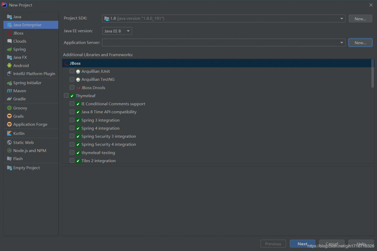Select Empty Project type
377x251 pixels.
(x=31, y=168)
